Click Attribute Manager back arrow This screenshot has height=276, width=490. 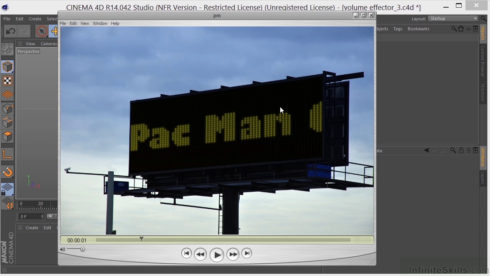[x=426, y=150]
